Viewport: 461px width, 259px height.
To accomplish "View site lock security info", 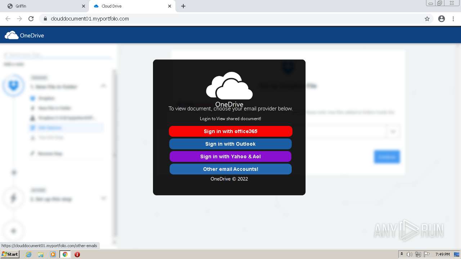I will click(x=45, y=19).
